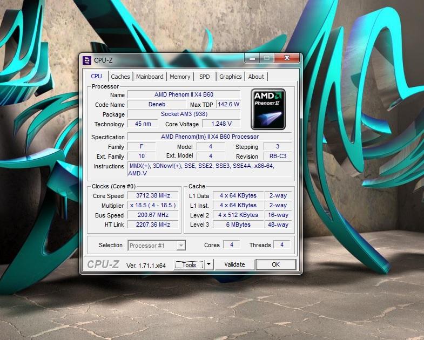Switch to the CPU tab
The height and width of the screenshot is (340, 424).
click(x=96, y=76)
